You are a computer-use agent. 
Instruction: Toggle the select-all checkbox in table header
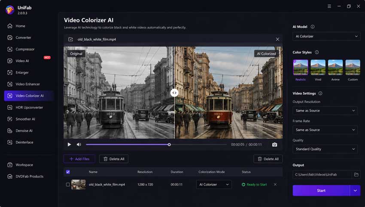(68, 172)
